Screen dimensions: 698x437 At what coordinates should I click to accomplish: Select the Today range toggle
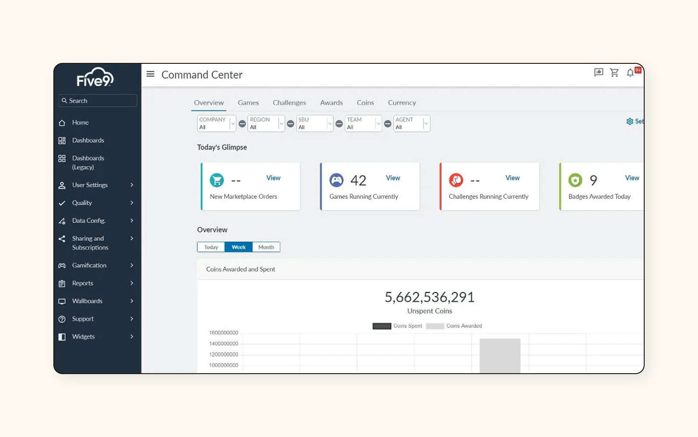pyautogui.click(x=211, y=247)
